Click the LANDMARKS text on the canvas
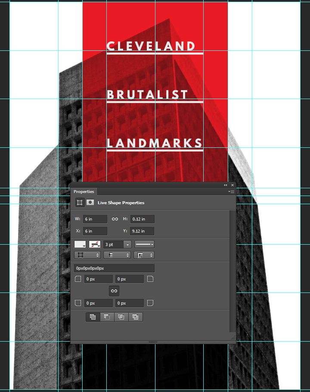The height and width of the screenshot is (392, 310). click(155, 143)
